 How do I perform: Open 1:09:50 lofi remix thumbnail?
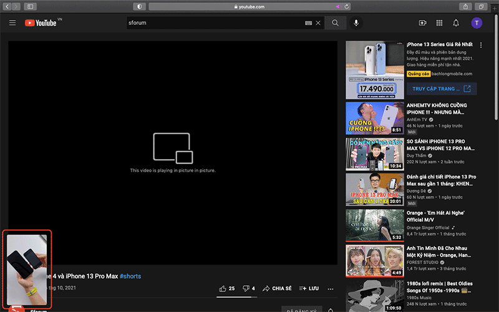pos(375,296)
